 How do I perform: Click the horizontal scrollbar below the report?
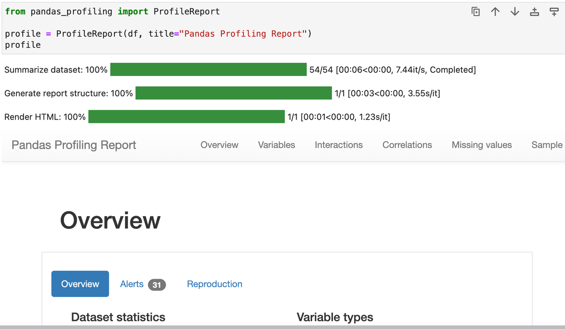[282, 327]
